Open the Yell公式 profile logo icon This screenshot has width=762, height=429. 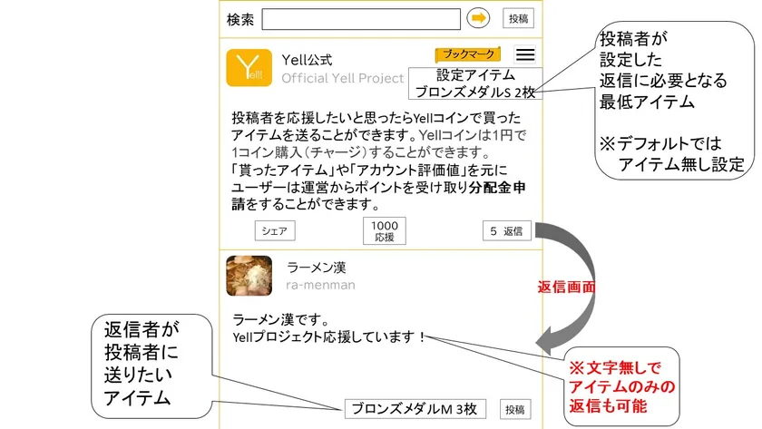click(x=249, y=67)
